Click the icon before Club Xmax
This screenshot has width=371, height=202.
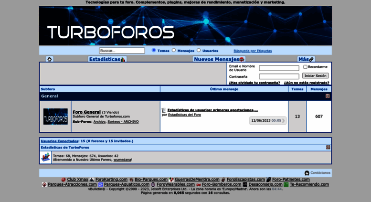(x=64, y=180)
